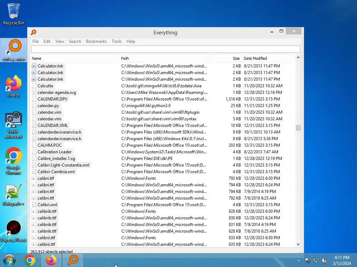
Task: Click path ending vim90\syntax
Action: pyautogui.click(x=159, y=119)
